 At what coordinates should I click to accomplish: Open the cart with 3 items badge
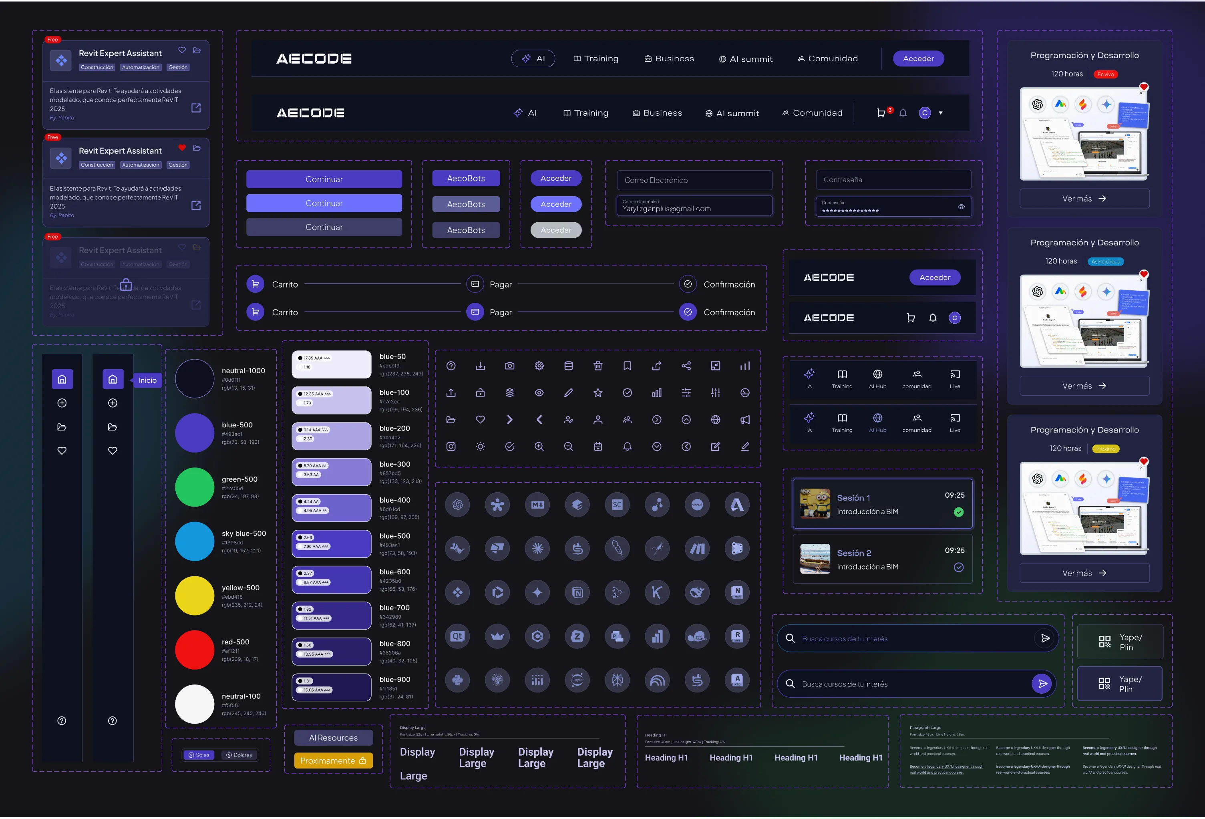[881, 113]
